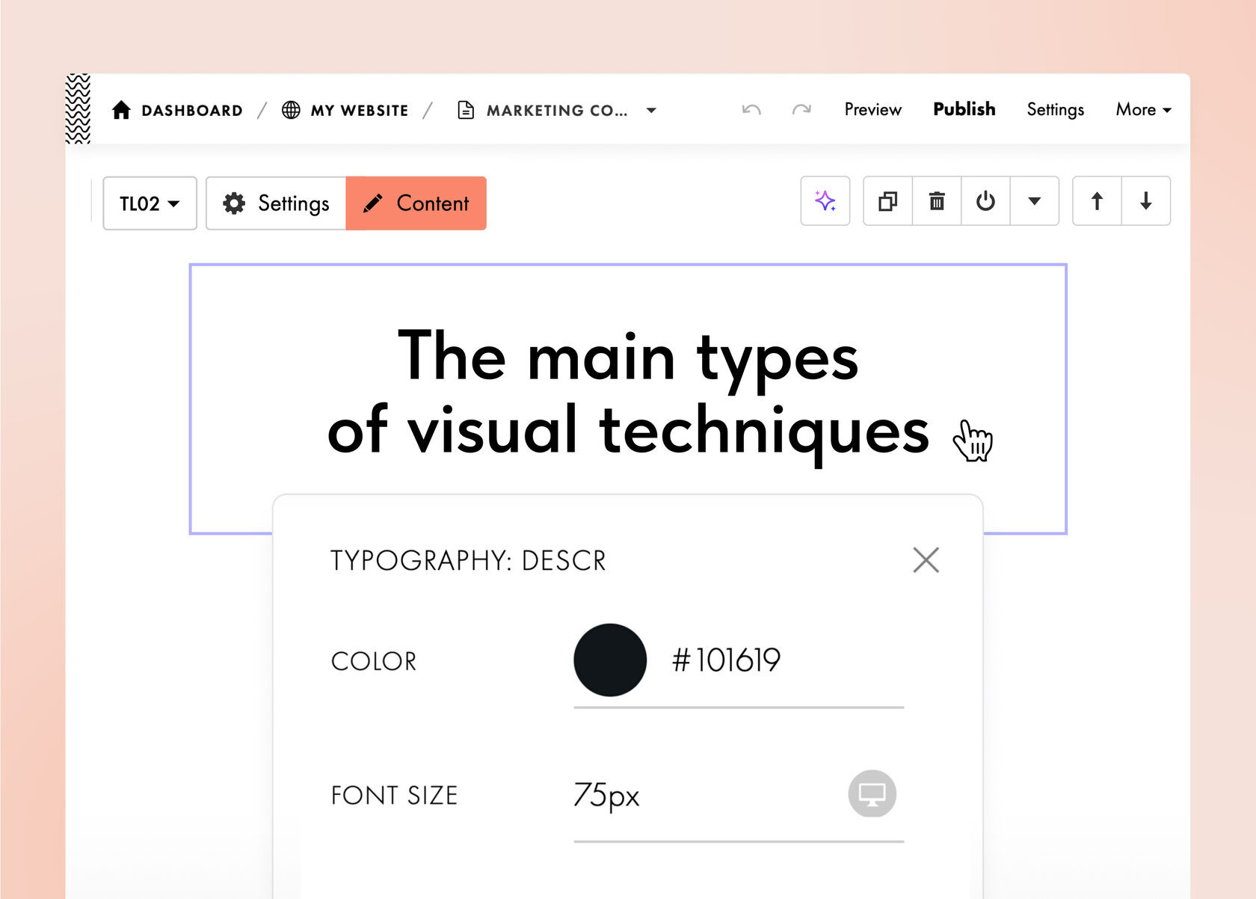The width and height of the screenshot is (1256, 899).
Task: Click the redo arrow icon
Action: [801, 110]
